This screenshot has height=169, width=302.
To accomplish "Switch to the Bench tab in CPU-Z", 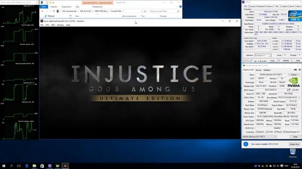I will (x=292, y=6).
